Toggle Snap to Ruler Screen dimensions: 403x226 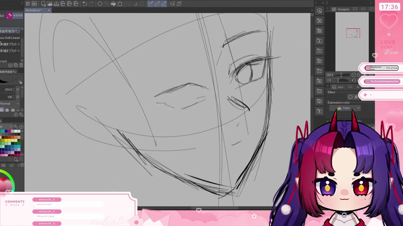[x=150, y=4]
